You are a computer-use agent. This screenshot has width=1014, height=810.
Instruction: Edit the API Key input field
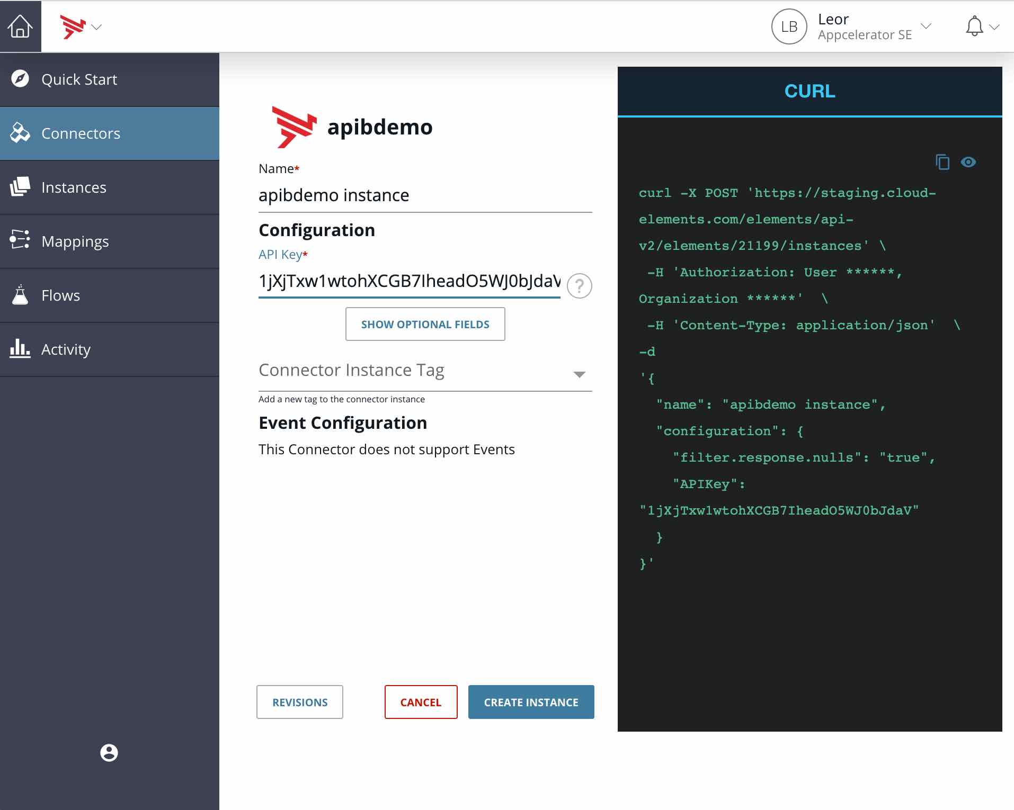click(x=410, y=281)
